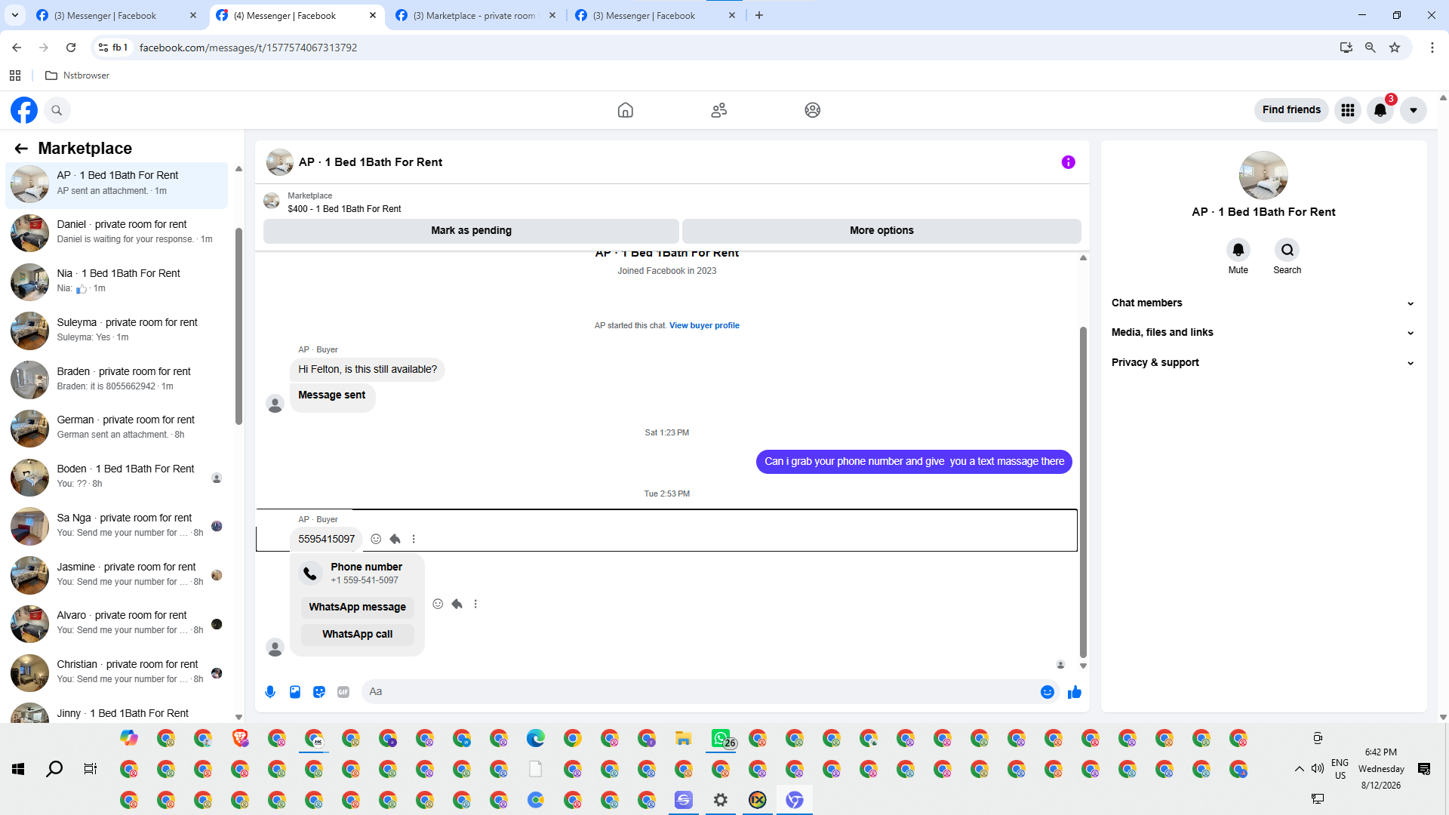Open Boden 1 Bed 1Bath chat

(x=116, y=478)
